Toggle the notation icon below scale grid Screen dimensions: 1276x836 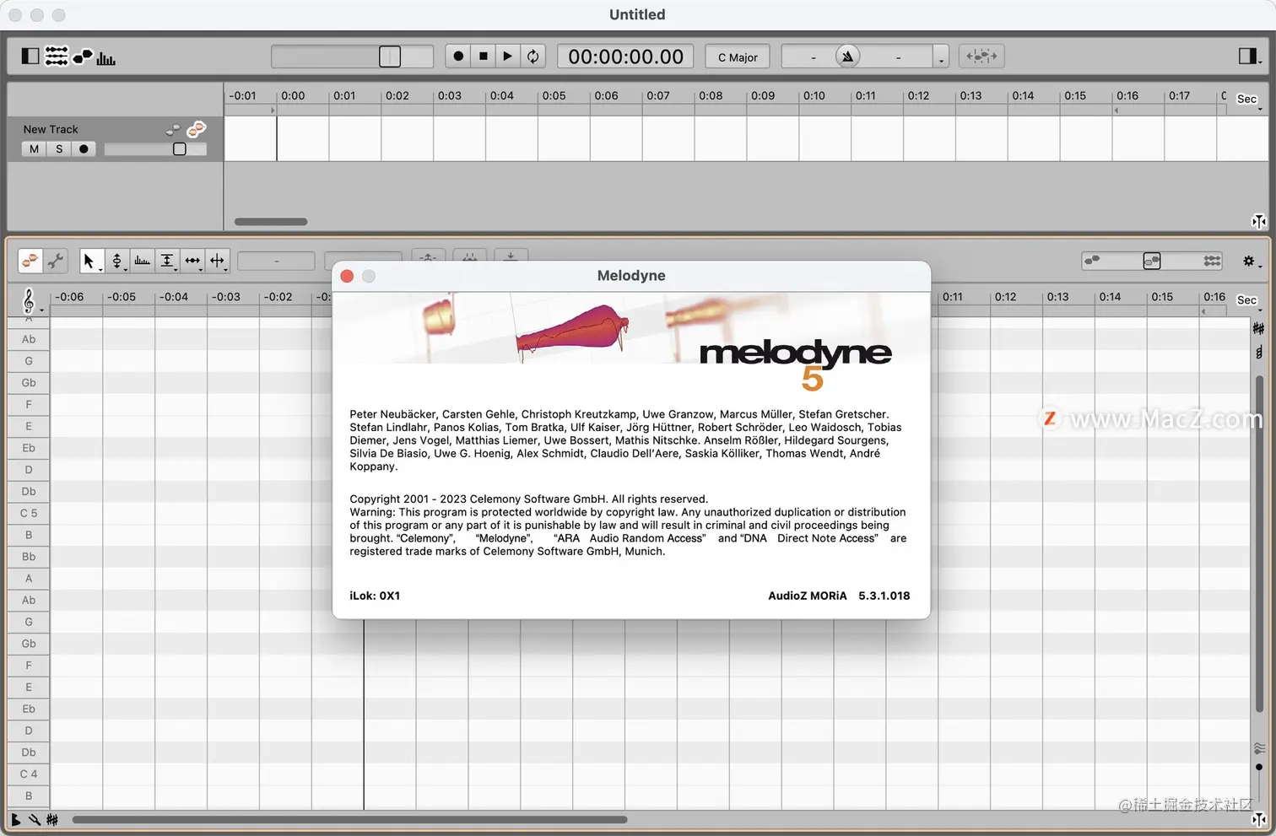(1258, 352)
